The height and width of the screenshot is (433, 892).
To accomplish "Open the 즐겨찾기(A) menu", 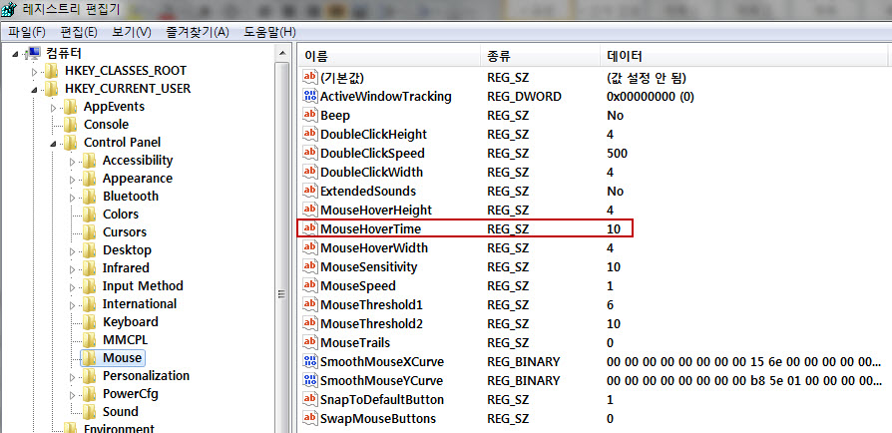I will click(x=197, y=32).
